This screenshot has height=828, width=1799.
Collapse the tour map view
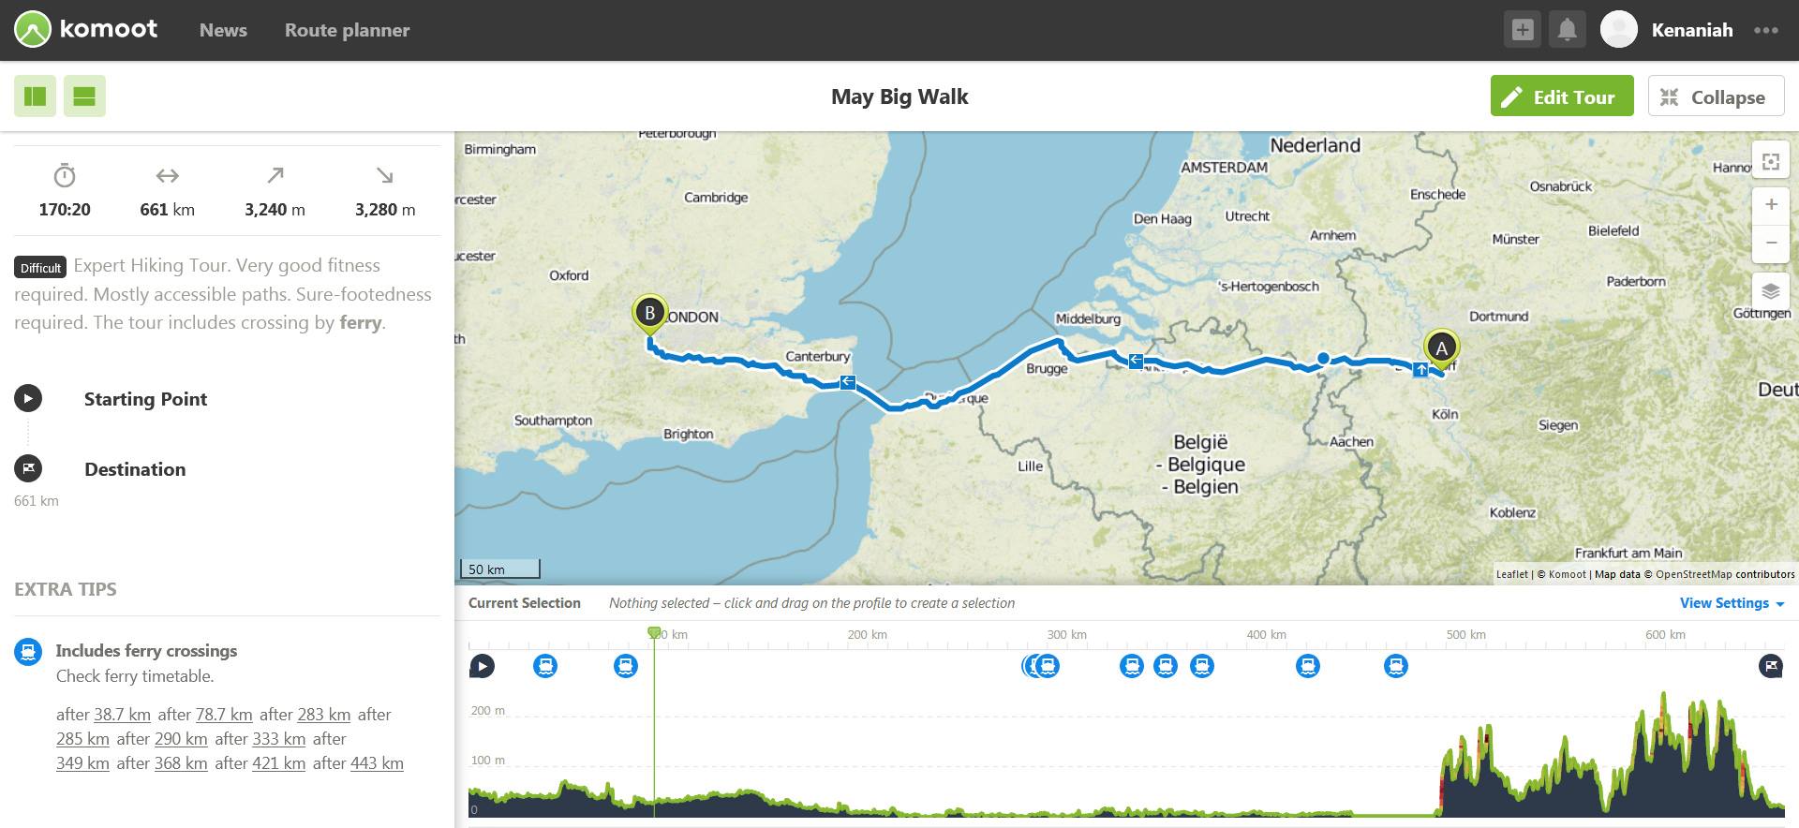(x=1715, y=96)
